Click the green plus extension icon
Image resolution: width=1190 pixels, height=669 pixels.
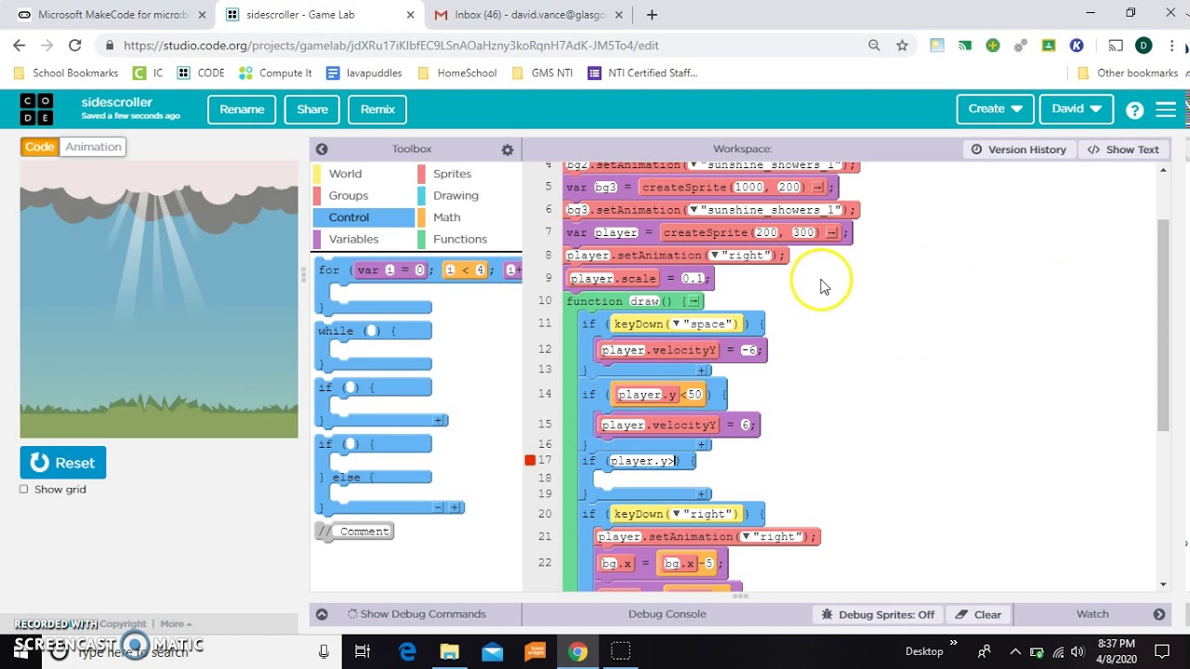(993, 46)
